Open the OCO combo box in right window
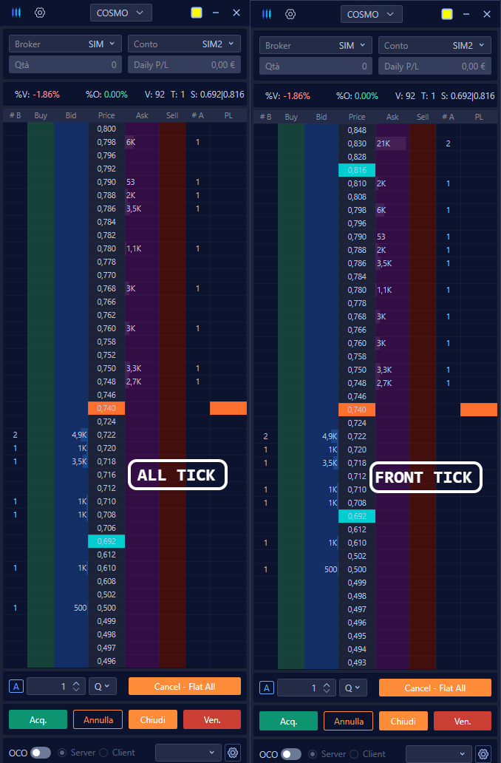The image size is (501, 763). (439, 754)
